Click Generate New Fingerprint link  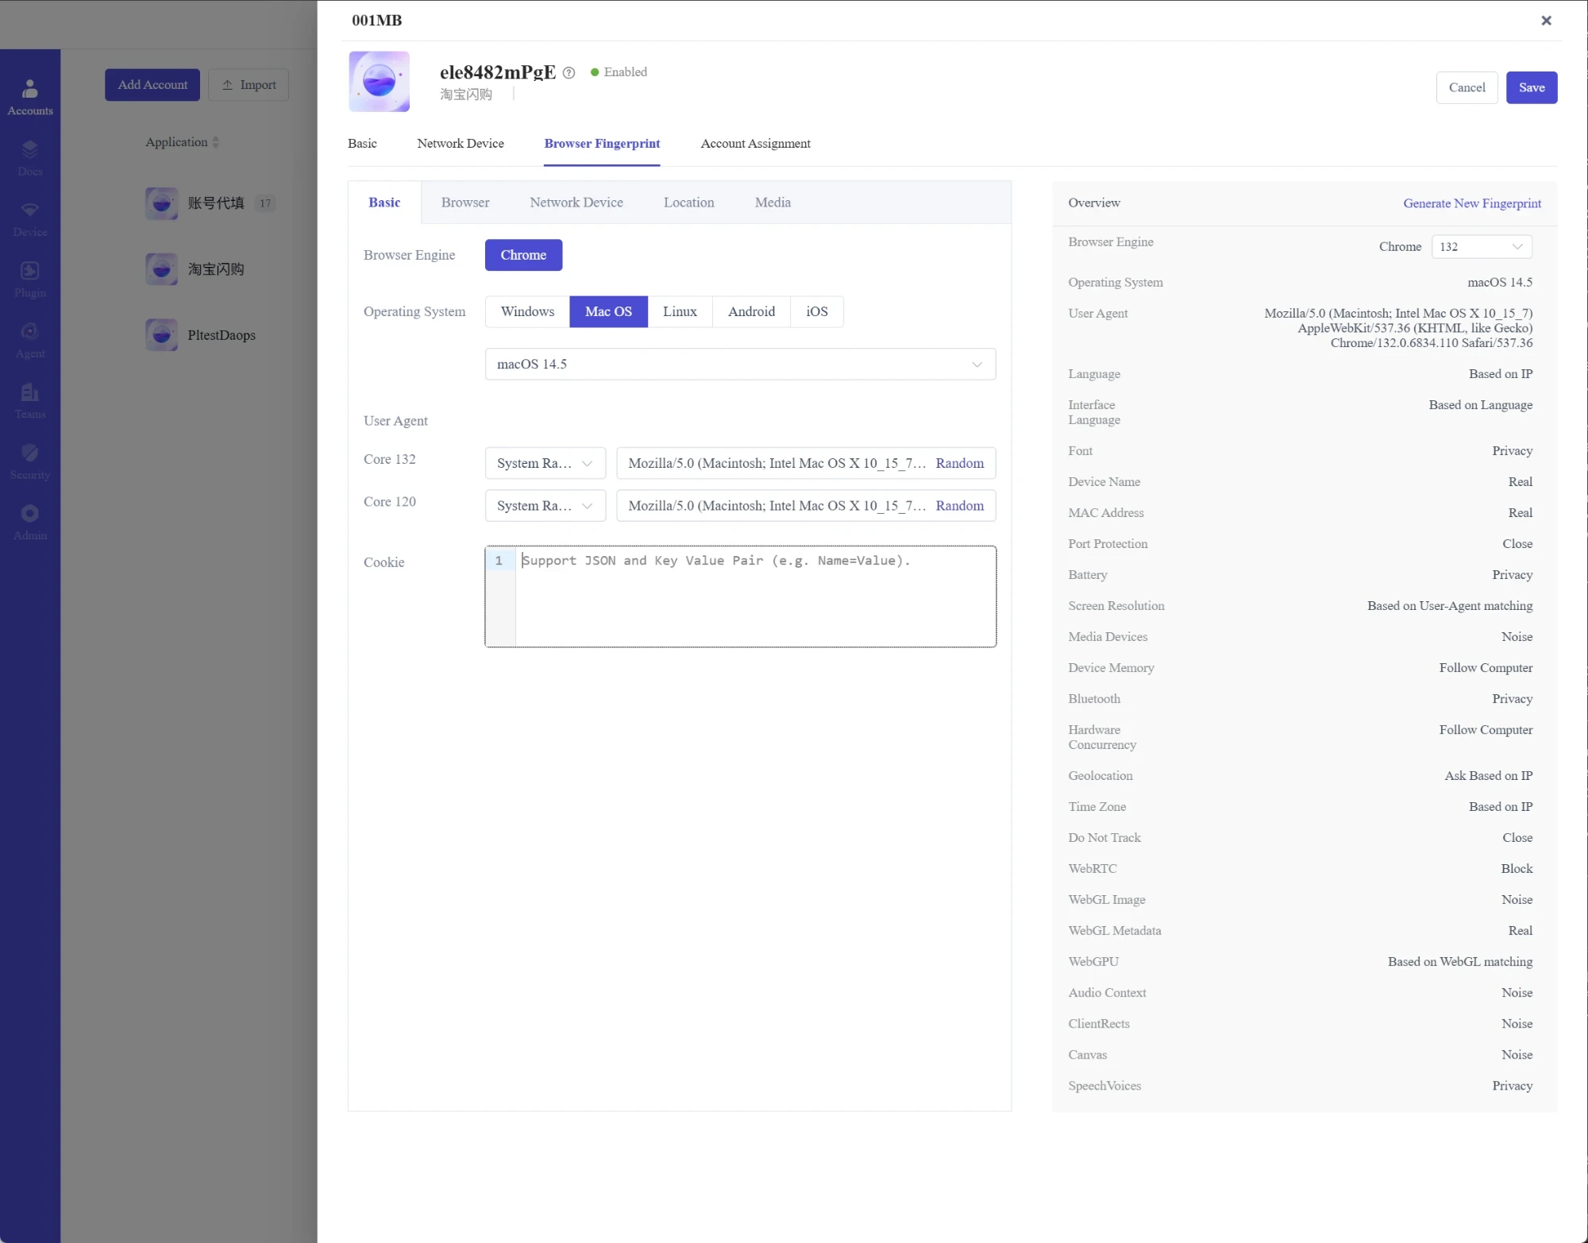[1472, 203]
